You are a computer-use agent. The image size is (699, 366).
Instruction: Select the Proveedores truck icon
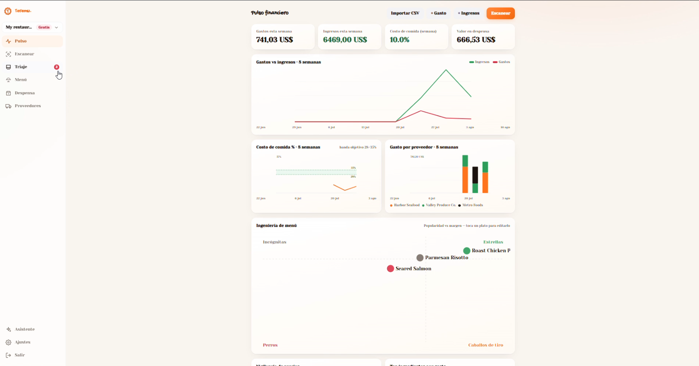pos(8,106)
